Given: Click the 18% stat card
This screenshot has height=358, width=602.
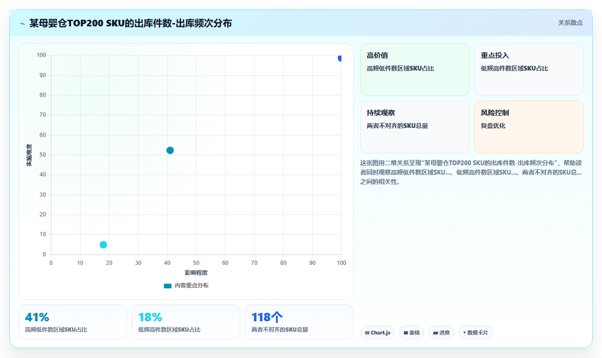Looking at the screenshot, I should pyautogui.click(x=186, y=322).
